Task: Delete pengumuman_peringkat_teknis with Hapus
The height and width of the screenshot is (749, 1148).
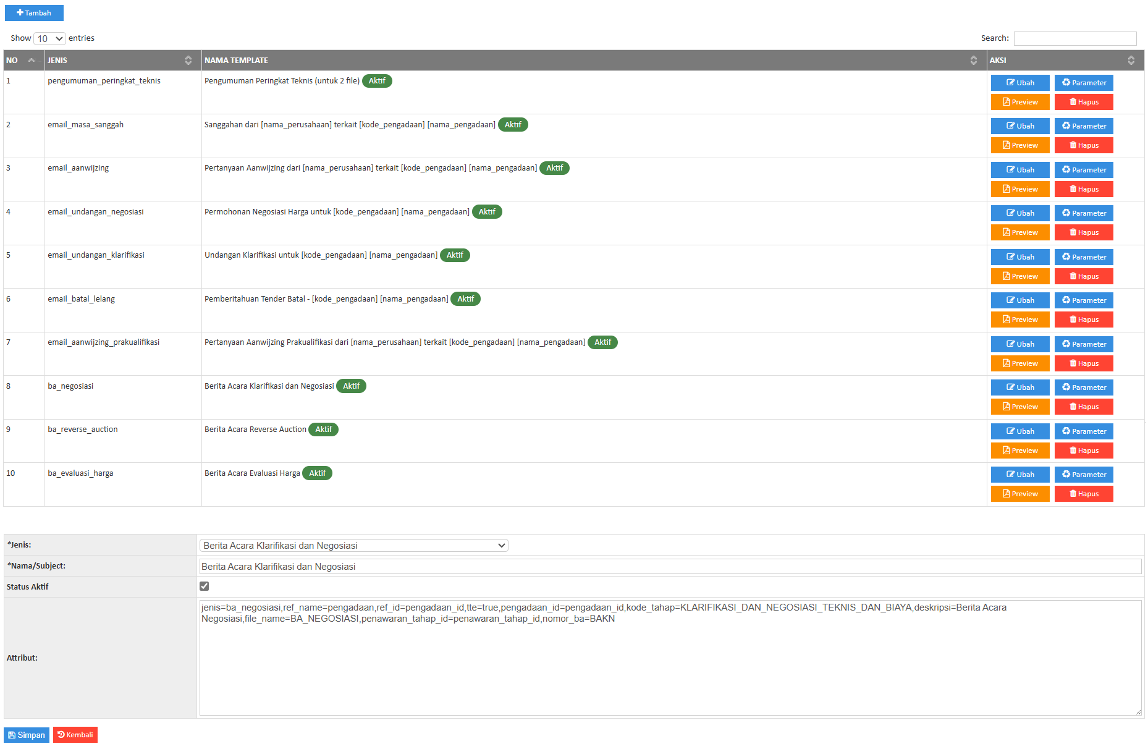Action: pos(1084,102)
